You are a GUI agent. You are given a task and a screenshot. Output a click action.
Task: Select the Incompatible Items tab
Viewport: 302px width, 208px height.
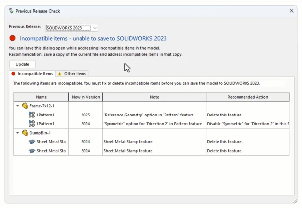(x=32, y=74)
